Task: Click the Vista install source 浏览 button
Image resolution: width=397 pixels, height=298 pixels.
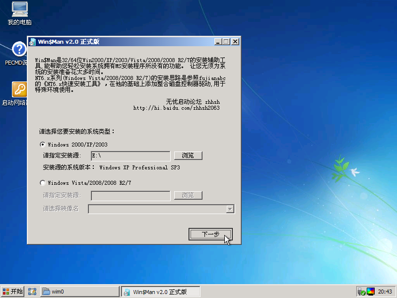Action: (x=188, y=196)
